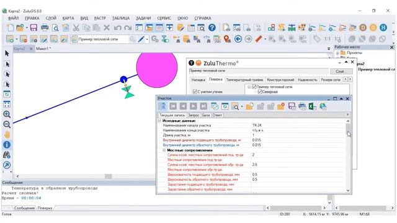Click the Поверка tab at the bottom panel
Viewport: 397px width, 223px height.
pos(45,208)
